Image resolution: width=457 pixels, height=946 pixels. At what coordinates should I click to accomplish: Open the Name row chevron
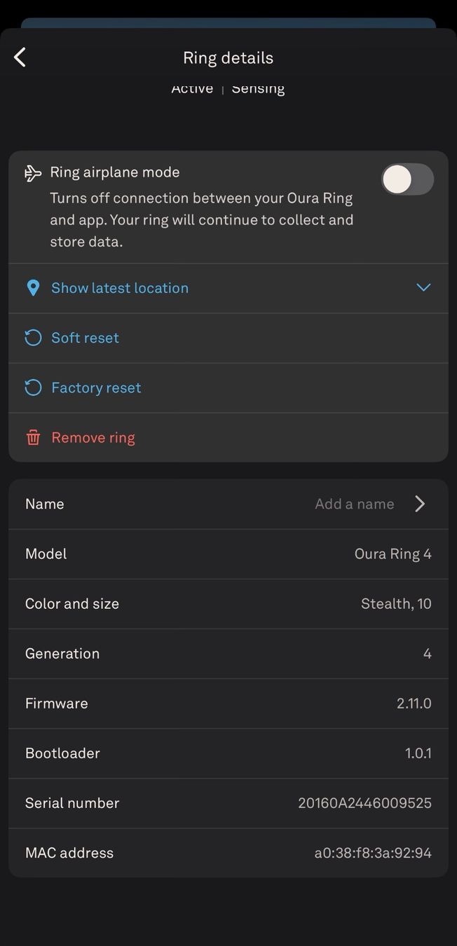[420, 504]
